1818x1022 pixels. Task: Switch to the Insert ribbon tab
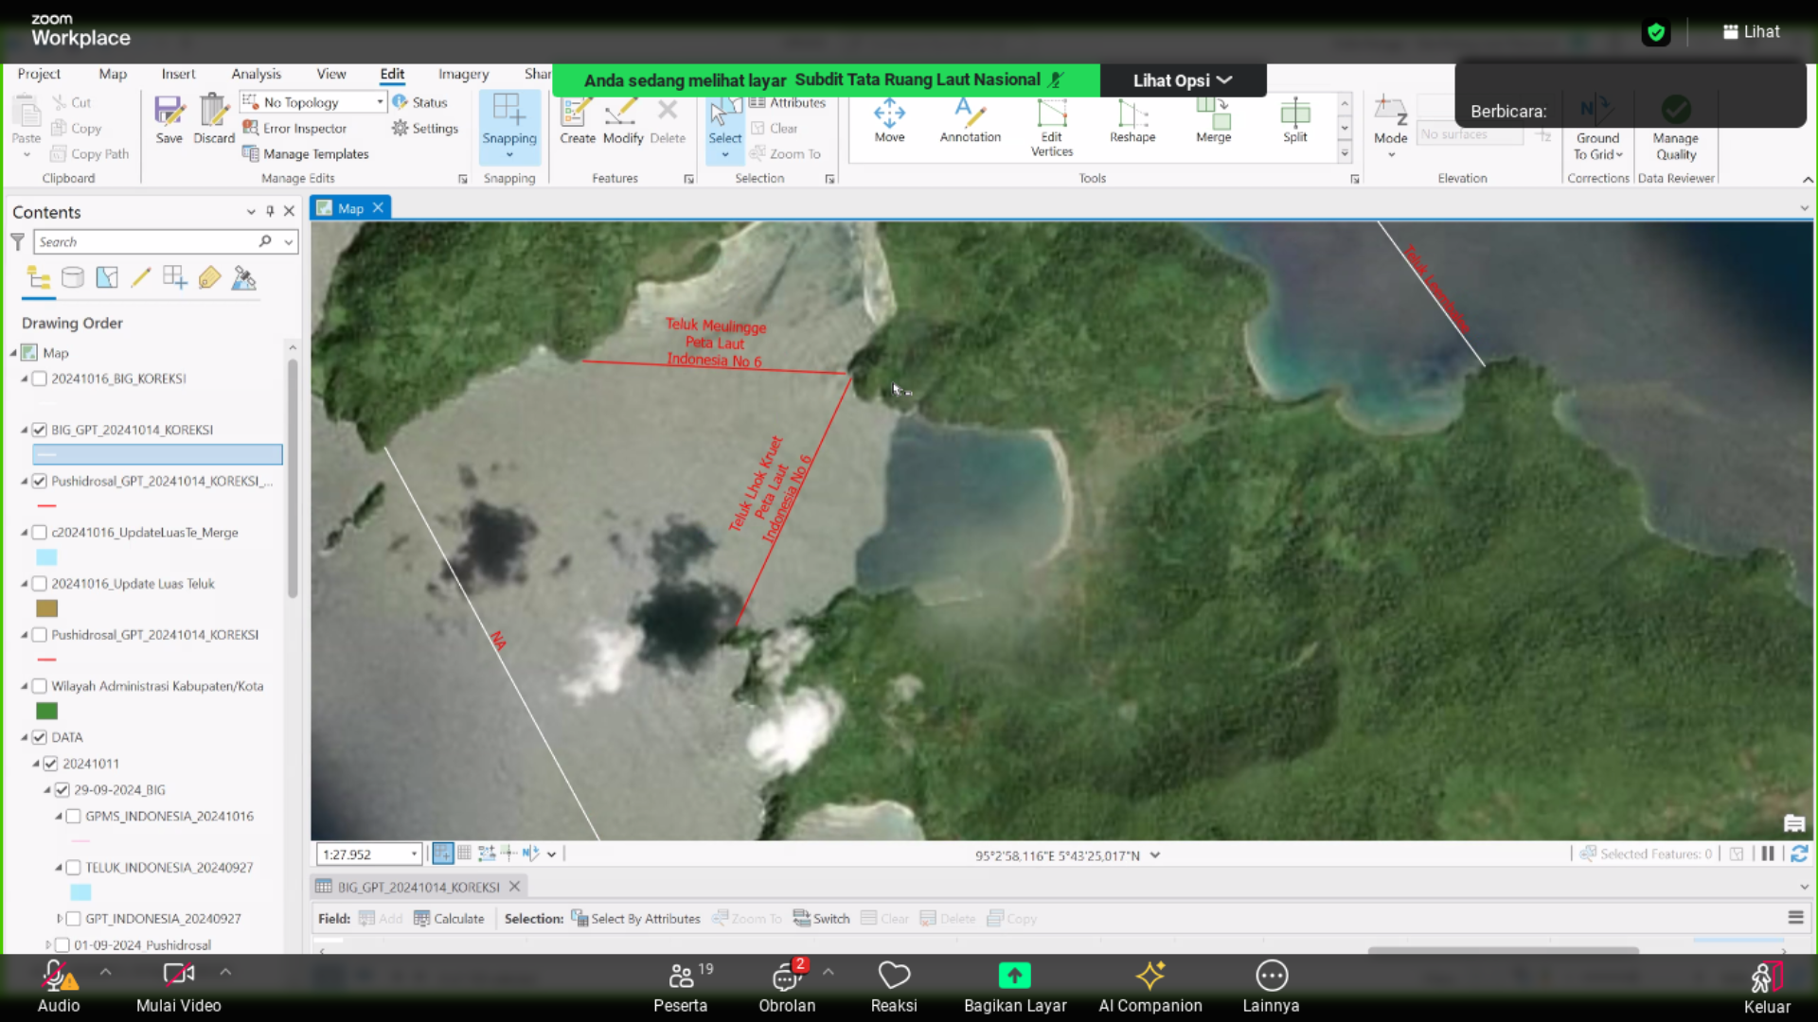pos(178,74)
